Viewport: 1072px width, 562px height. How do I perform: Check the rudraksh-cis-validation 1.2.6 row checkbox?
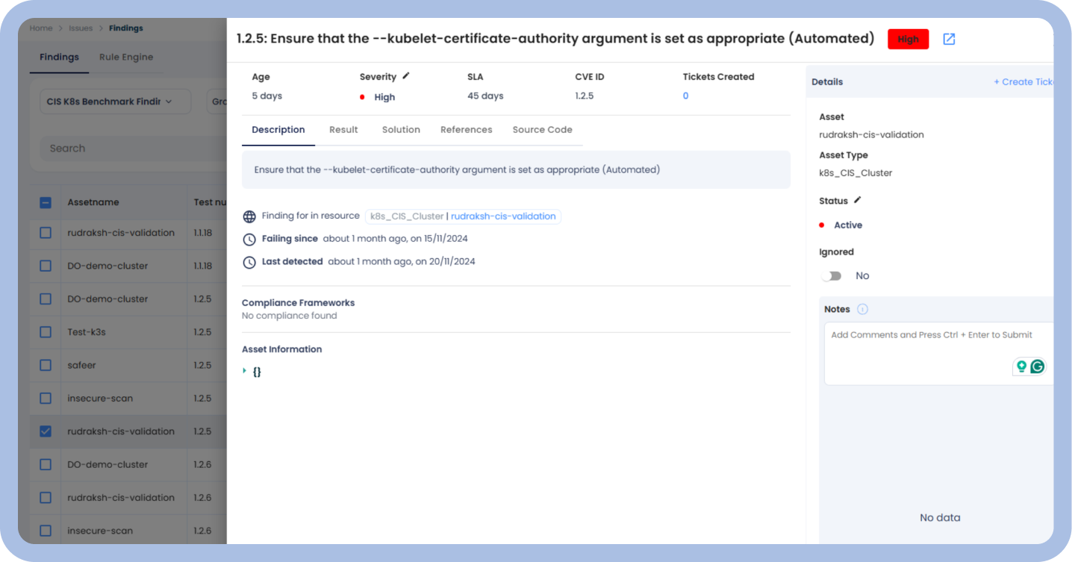click(46, 498)
